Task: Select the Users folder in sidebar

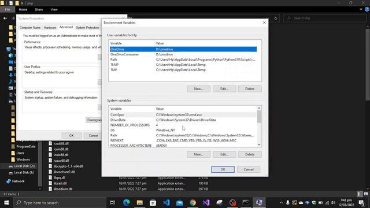Action: point(20,153)
